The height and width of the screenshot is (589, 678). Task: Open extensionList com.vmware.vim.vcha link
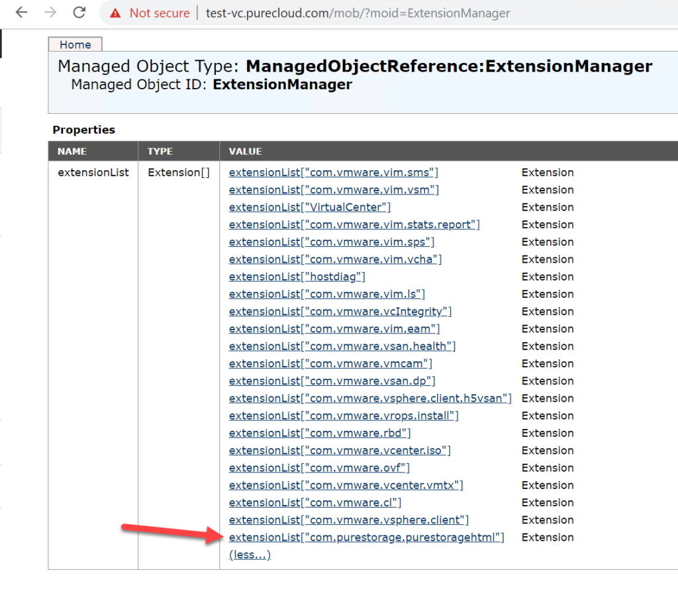pos(335,259)
